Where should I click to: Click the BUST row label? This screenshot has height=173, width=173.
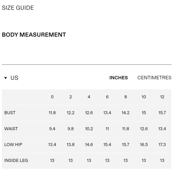click(10, 113)
